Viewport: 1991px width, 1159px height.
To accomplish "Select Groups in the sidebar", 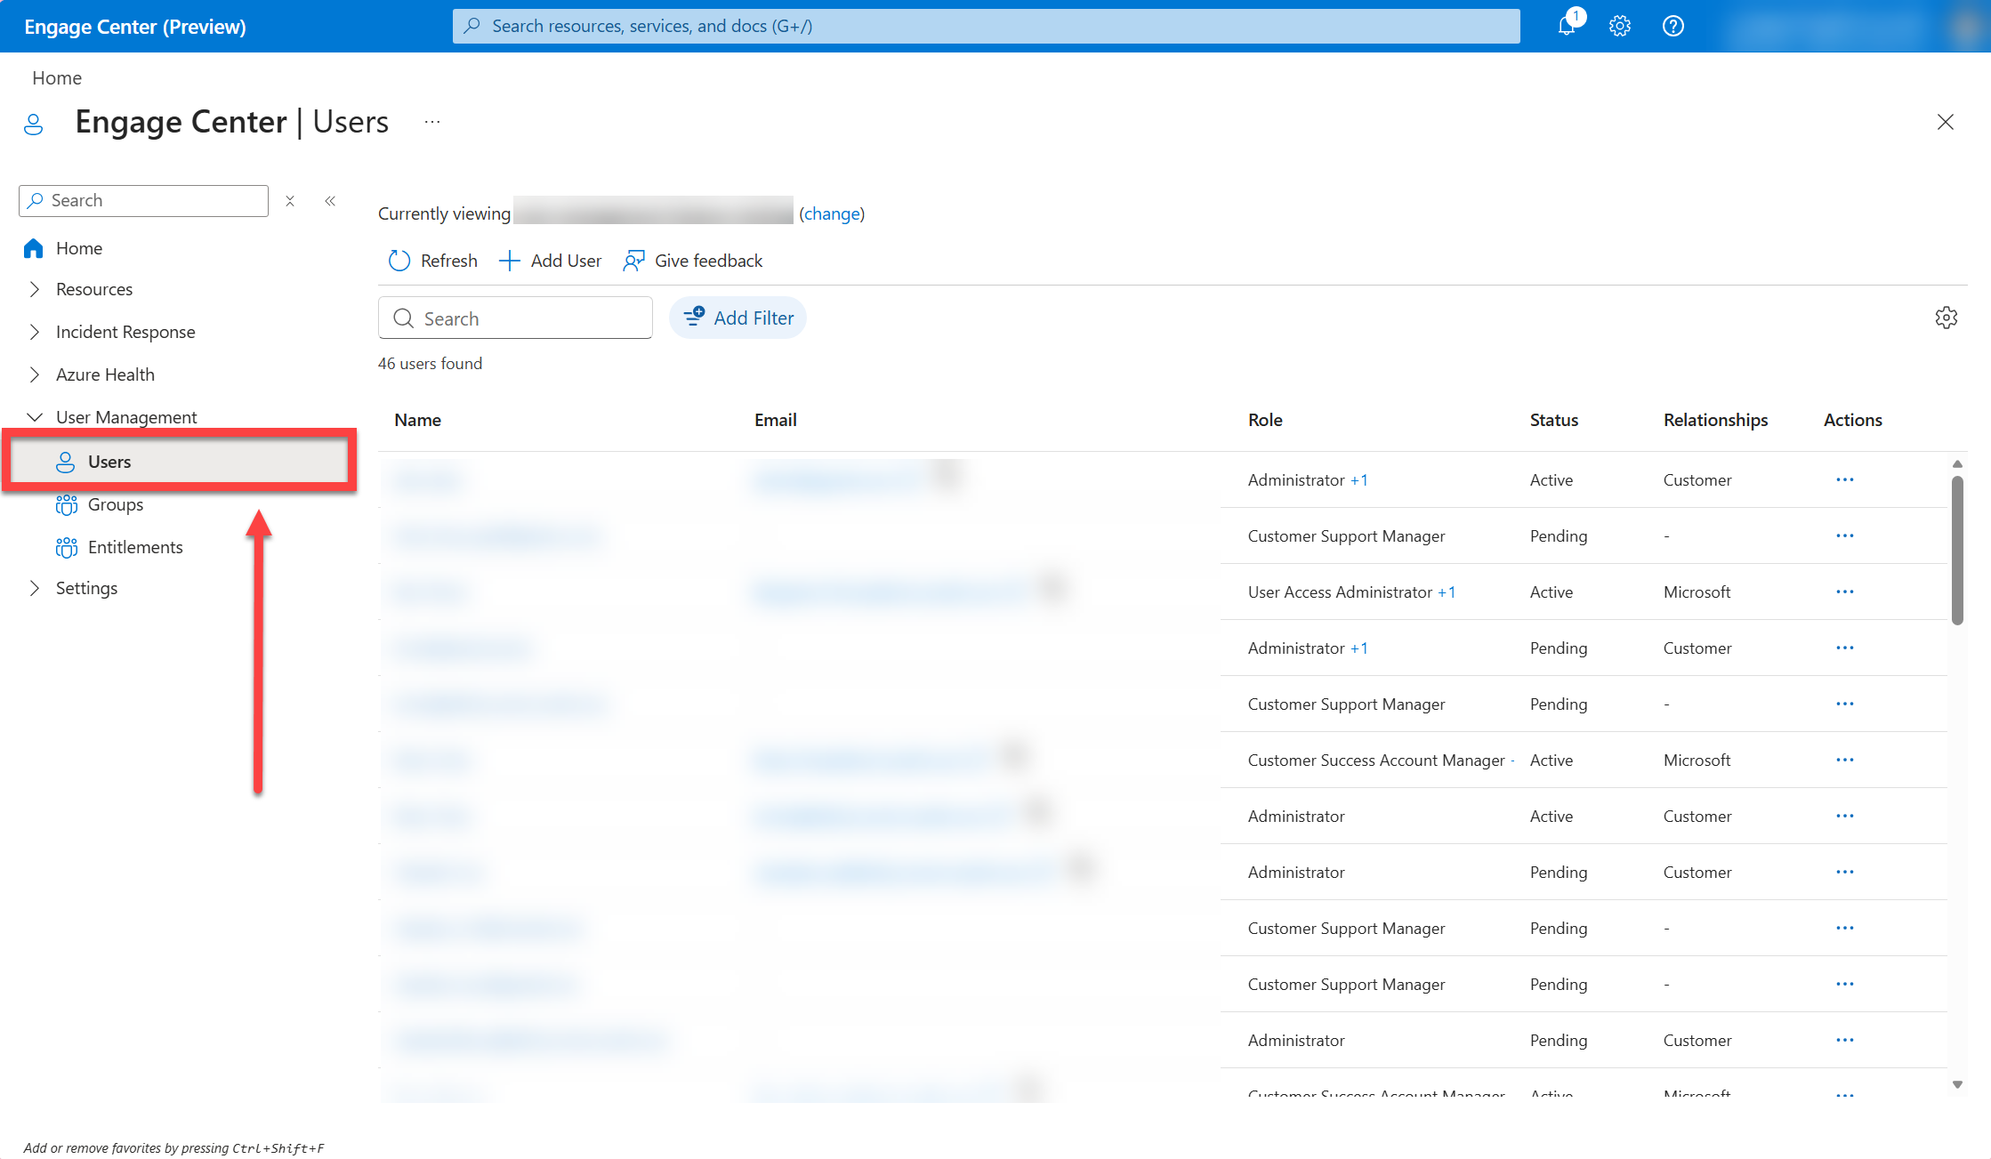I will [116, 504].
